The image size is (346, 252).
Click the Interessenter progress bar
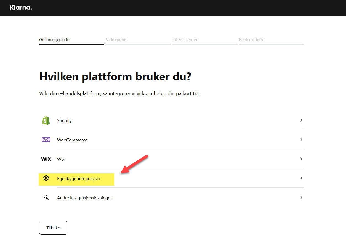[x=205, y=44]
